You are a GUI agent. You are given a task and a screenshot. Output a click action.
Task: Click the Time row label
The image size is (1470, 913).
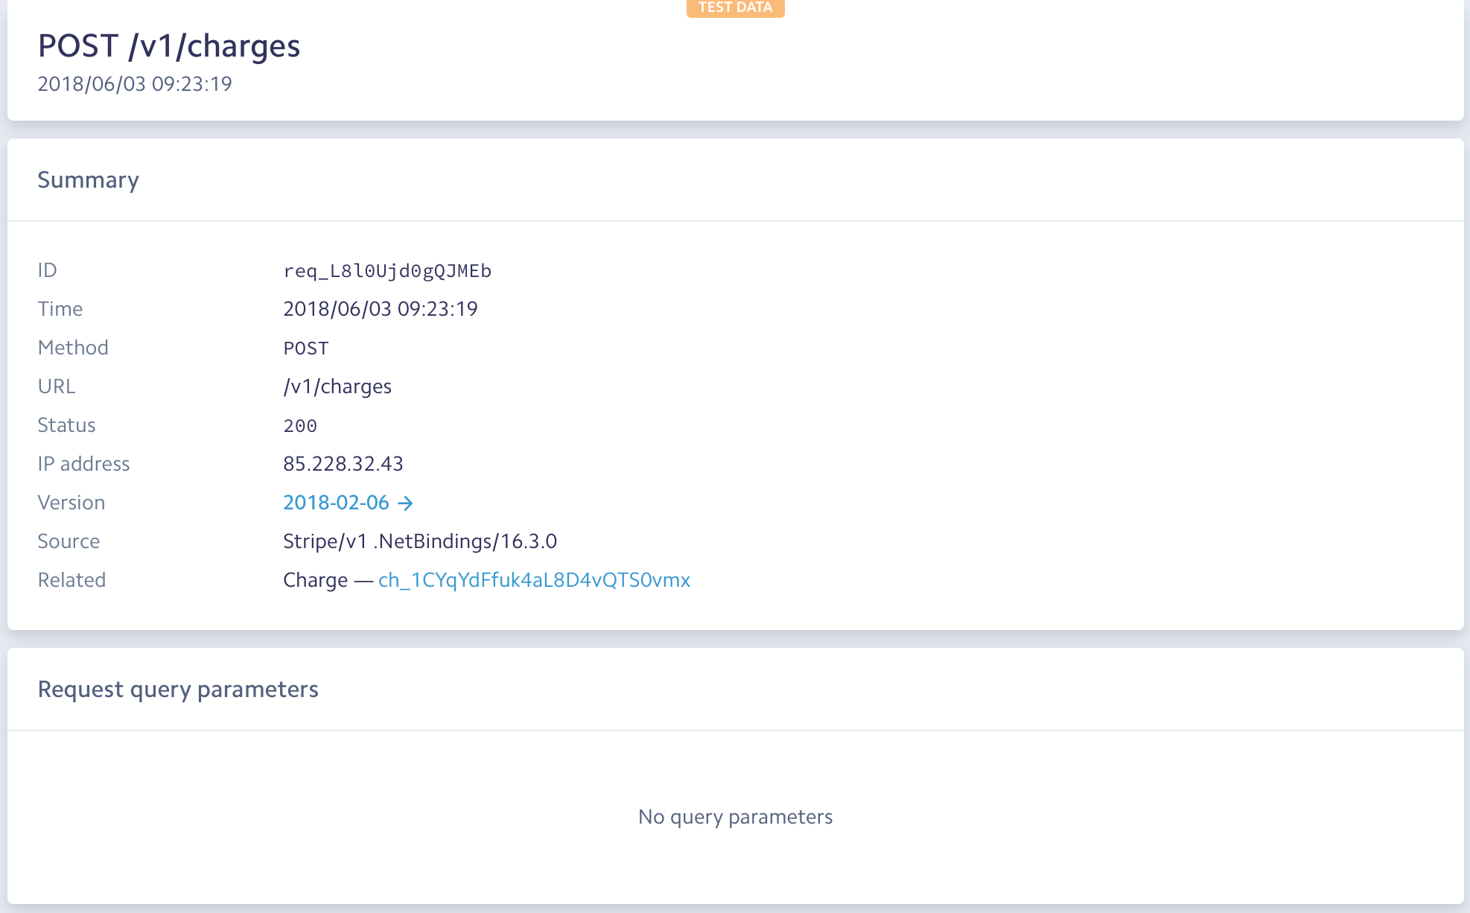60,309
